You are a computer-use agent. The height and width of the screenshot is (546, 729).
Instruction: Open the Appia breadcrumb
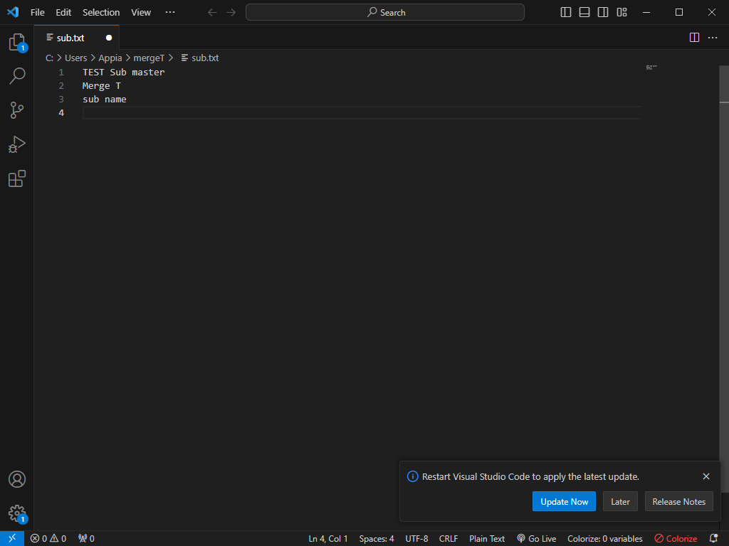(x=110, y=58)
